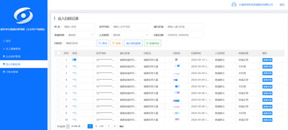
Task: Click 查看详情 for row 7
Action: [267, 100]
